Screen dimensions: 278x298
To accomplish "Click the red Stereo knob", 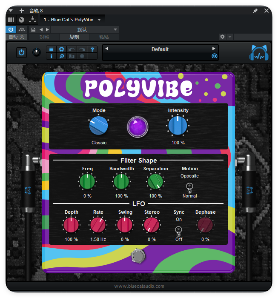I will pyautogui.click(x=152, y=225).
